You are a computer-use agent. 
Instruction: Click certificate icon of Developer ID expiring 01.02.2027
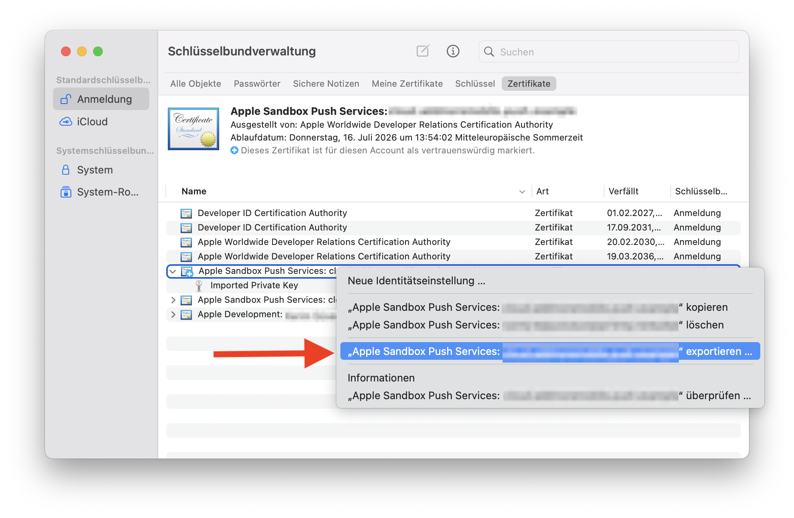point(186,213)
